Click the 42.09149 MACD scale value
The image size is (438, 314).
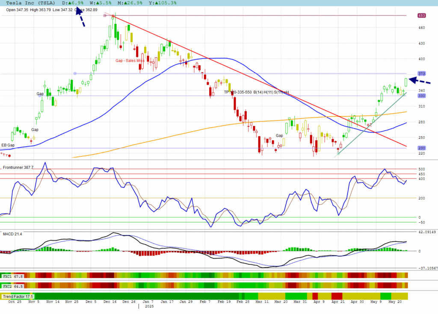pyautogui.click(x=427, y=232)
